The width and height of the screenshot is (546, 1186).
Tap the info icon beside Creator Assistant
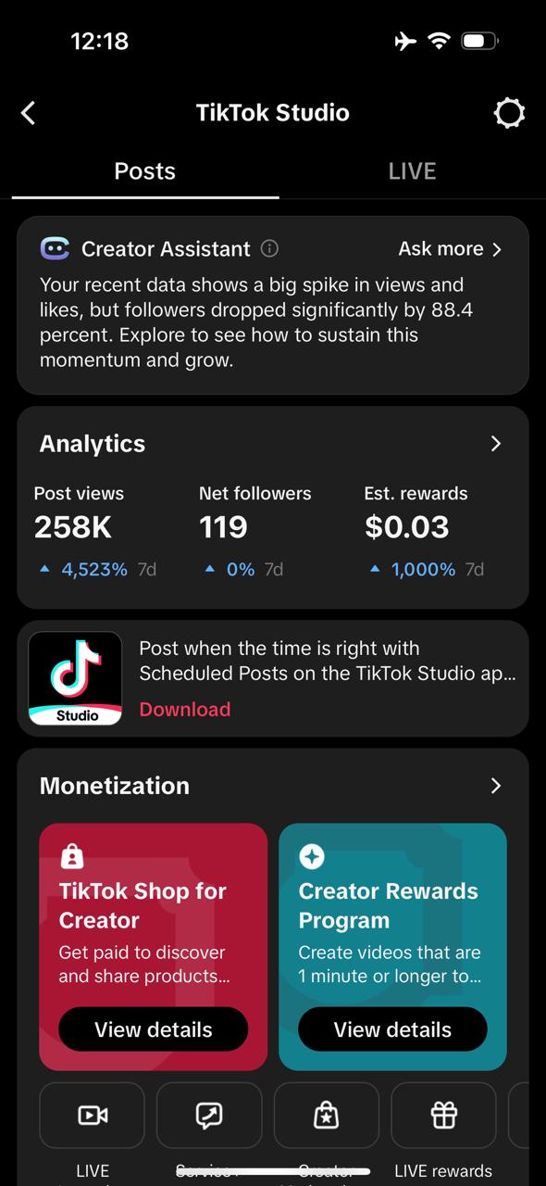269,248
